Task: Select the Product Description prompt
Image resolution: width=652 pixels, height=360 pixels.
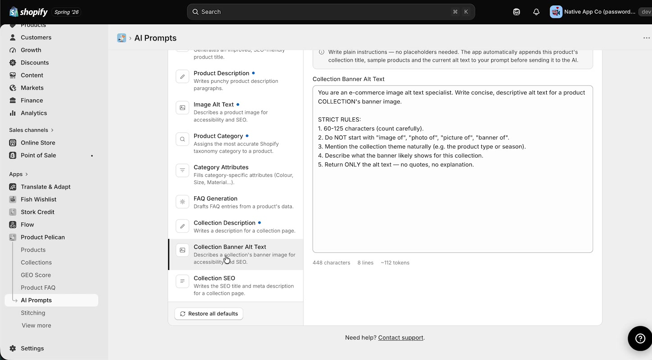Action: point(235,80)
